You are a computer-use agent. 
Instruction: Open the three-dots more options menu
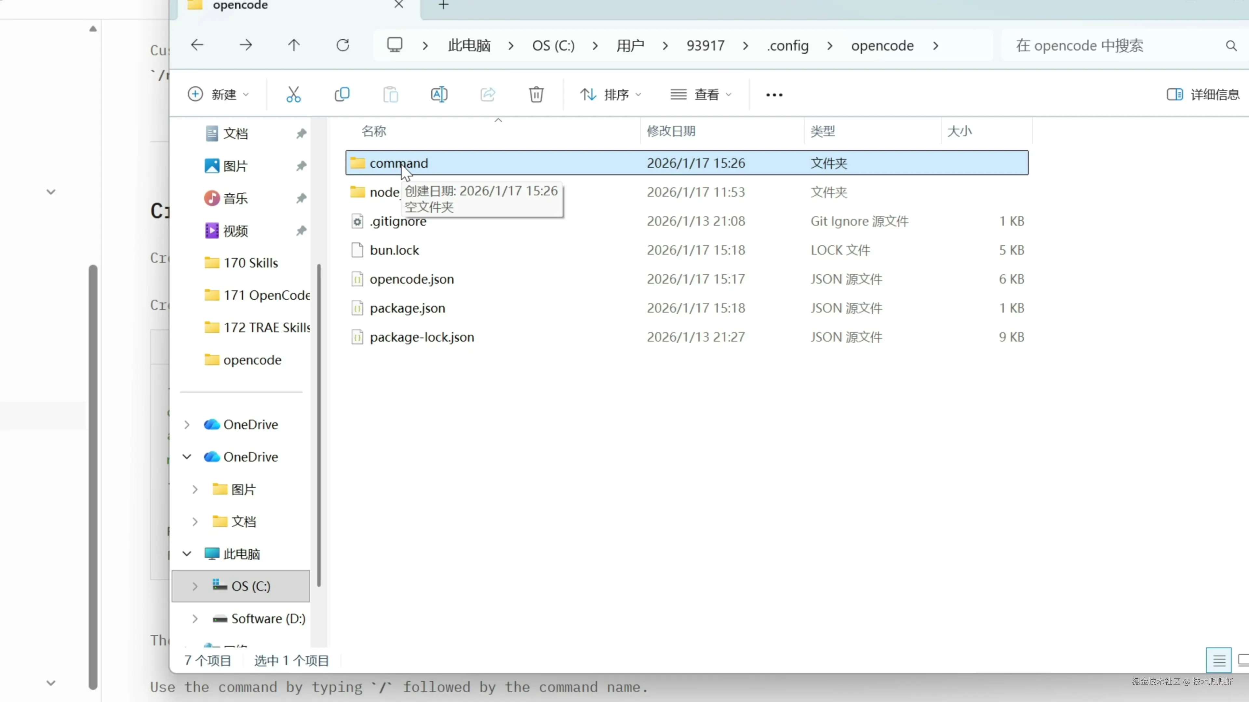click(774, 95)
